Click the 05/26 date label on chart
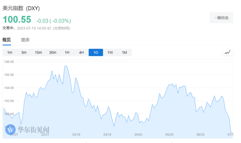This screenshot has height=143, width=241. point(169,135)
